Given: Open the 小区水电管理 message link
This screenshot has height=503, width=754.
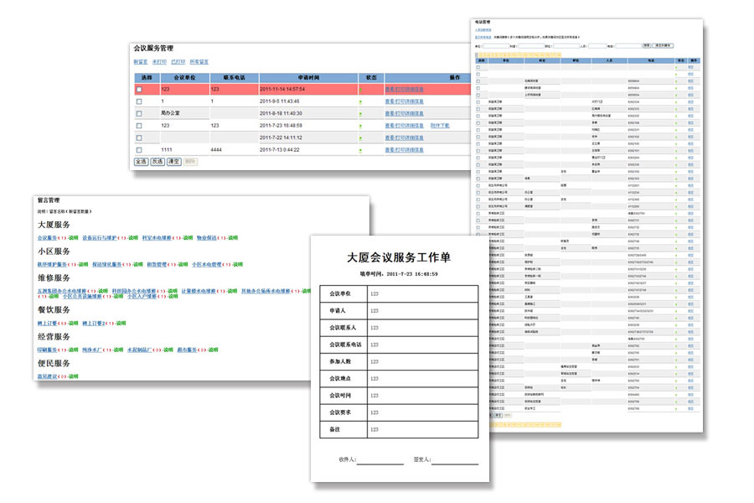Looking at the screenshot, I should click(x=207, y=264).
